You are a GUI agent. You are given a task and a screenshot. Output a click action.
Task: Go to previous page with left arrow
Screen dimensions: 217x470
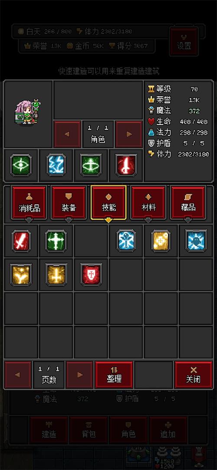coord(18,375)
